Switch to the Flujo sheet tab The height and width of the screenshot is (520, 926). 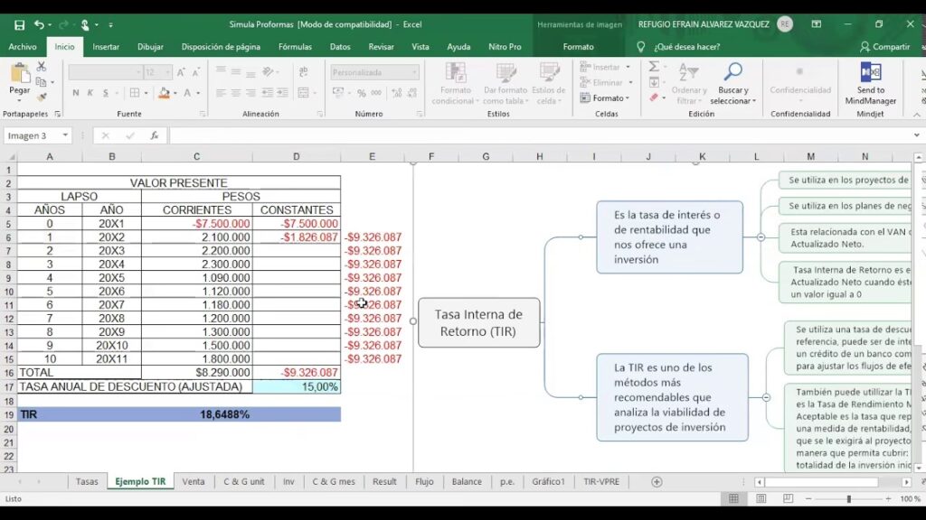(x=424, y=482)
